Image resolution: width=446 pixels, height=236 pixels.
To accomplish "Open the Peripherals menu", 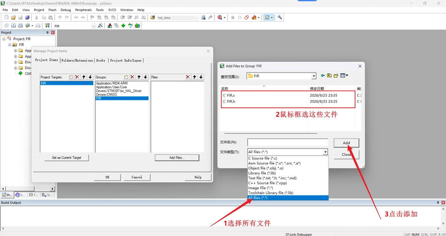I will [84, 10].
